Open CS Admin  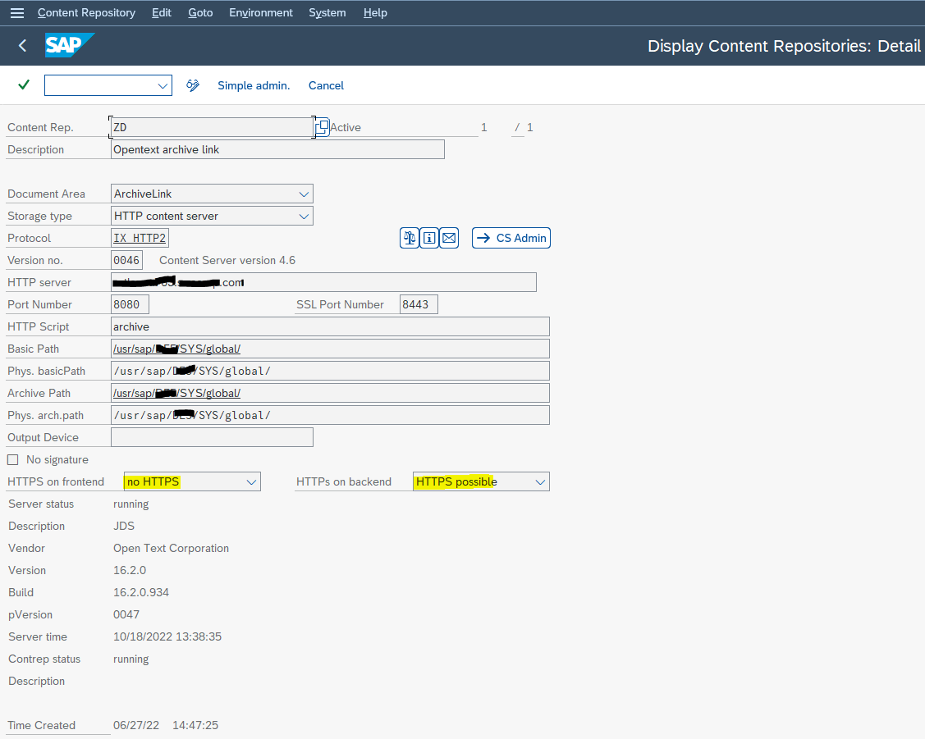(x=511, y=238)
